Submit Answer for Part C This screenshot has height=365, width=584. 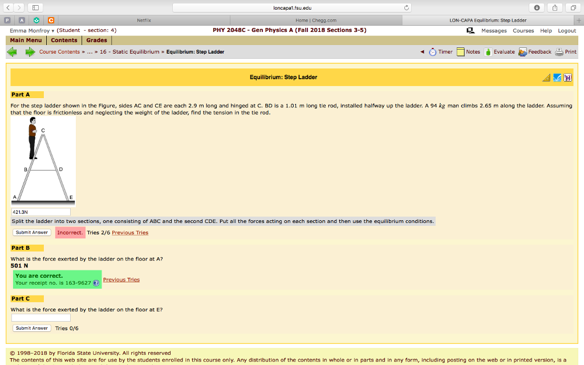pyautogui.click(x=32, y=328)
